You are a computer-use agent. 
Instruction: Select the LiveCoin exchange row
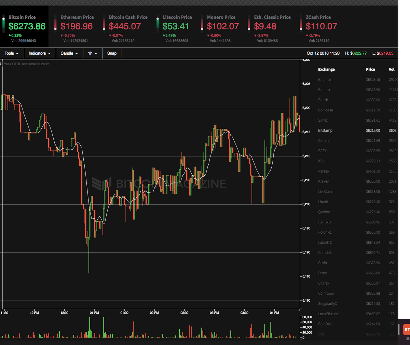coord(358,192)
